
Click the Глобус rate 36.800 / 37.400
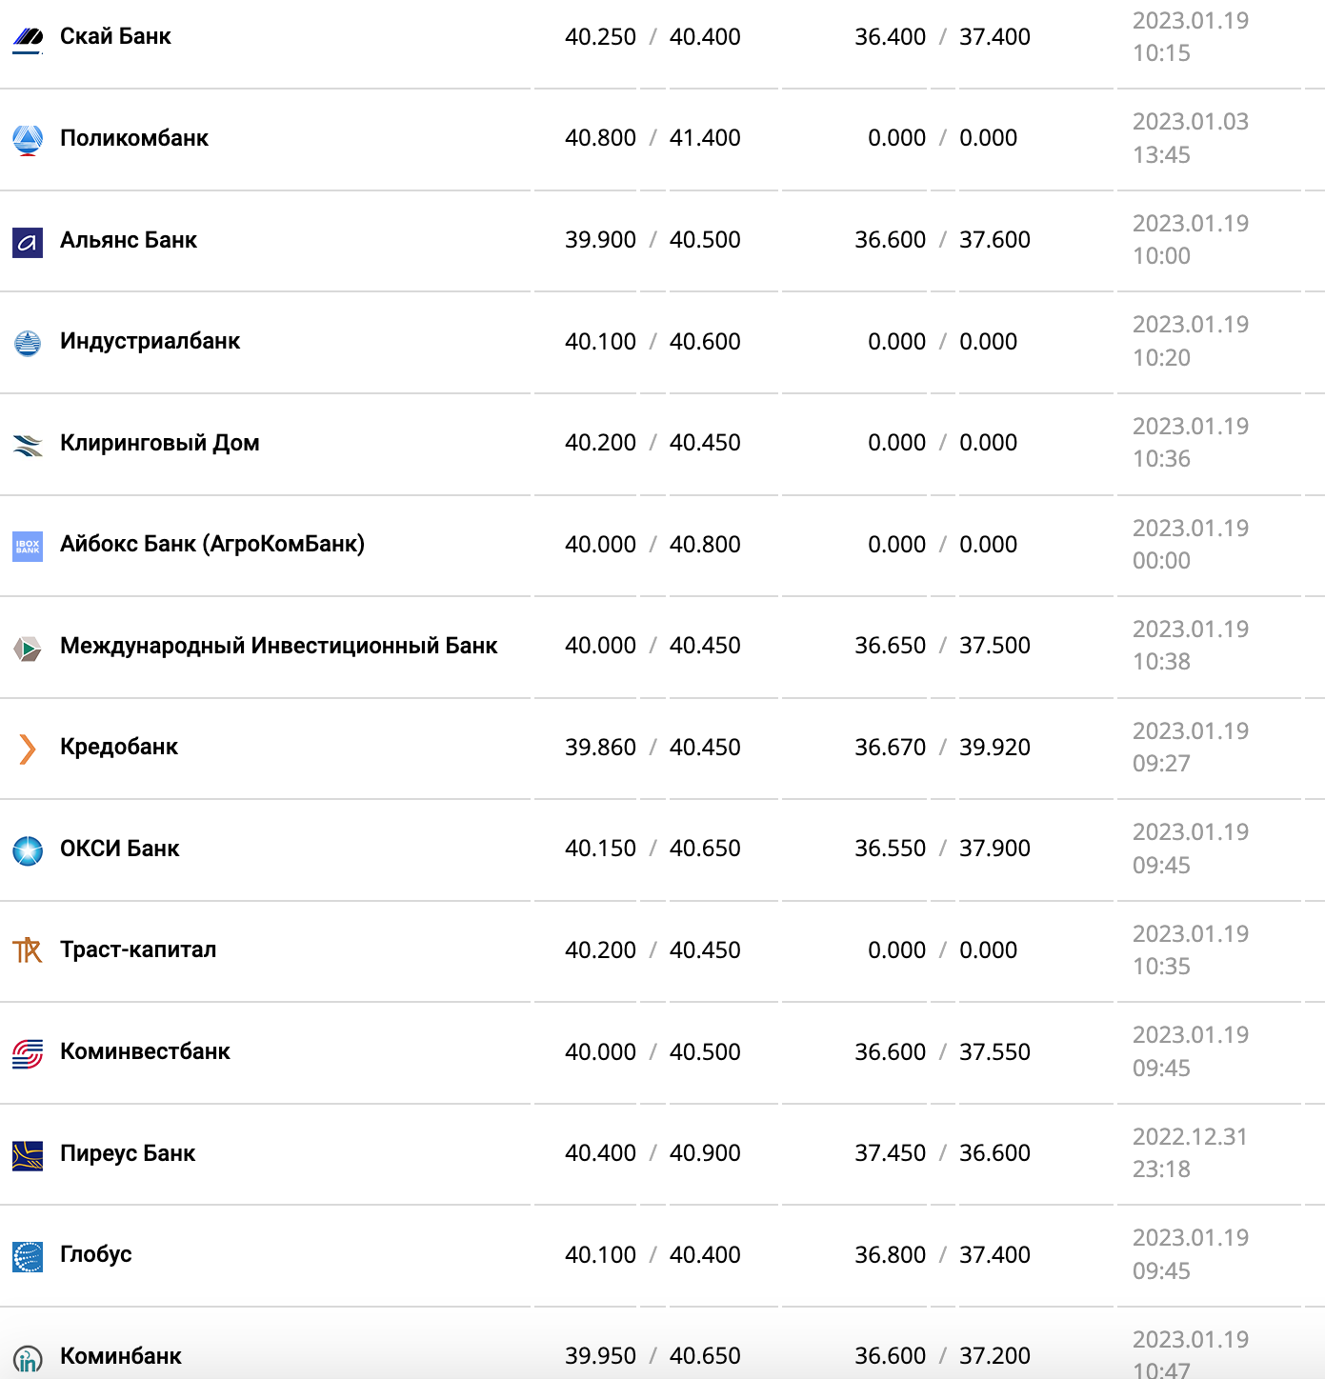[942, 1254]
